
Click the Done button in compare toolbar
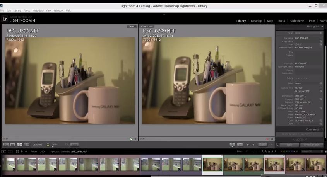click(263, 145)
